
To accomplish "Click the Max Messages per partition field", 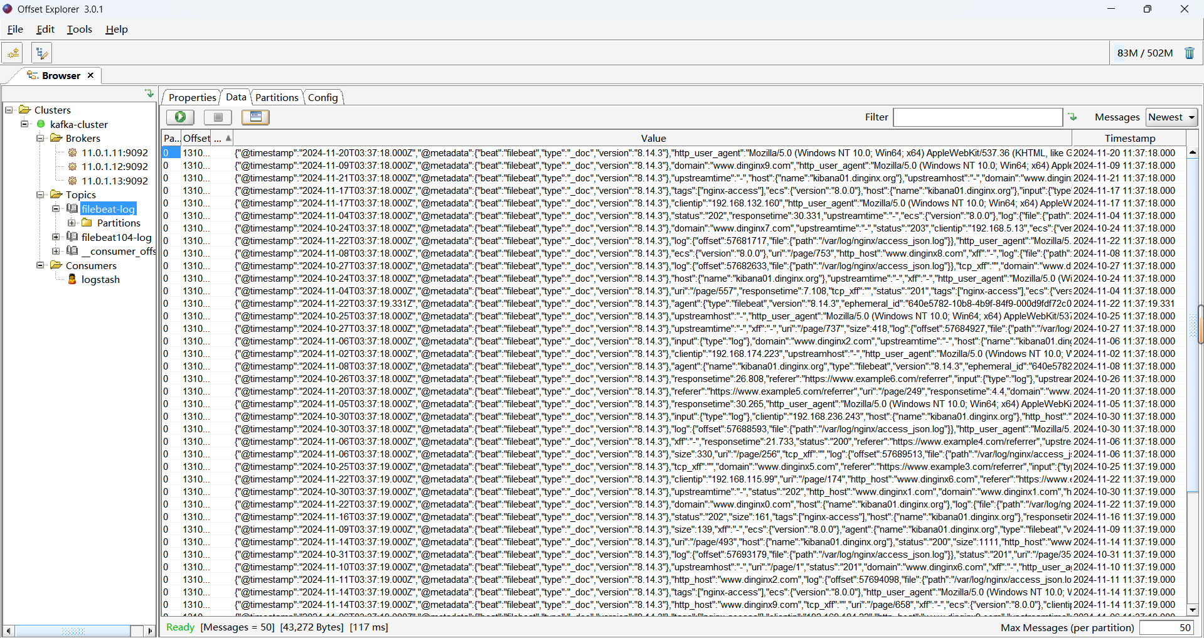I will (1167, 627).
